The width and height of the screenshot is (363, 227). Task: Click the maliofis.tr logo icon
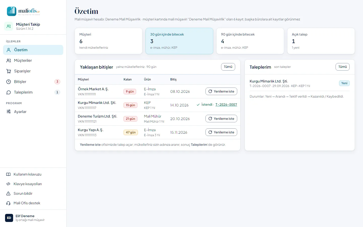click(12, 11)
